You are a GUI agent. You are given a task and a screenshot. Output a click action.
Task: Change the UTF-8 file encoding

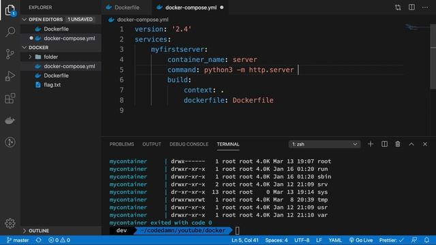[302, 240]
